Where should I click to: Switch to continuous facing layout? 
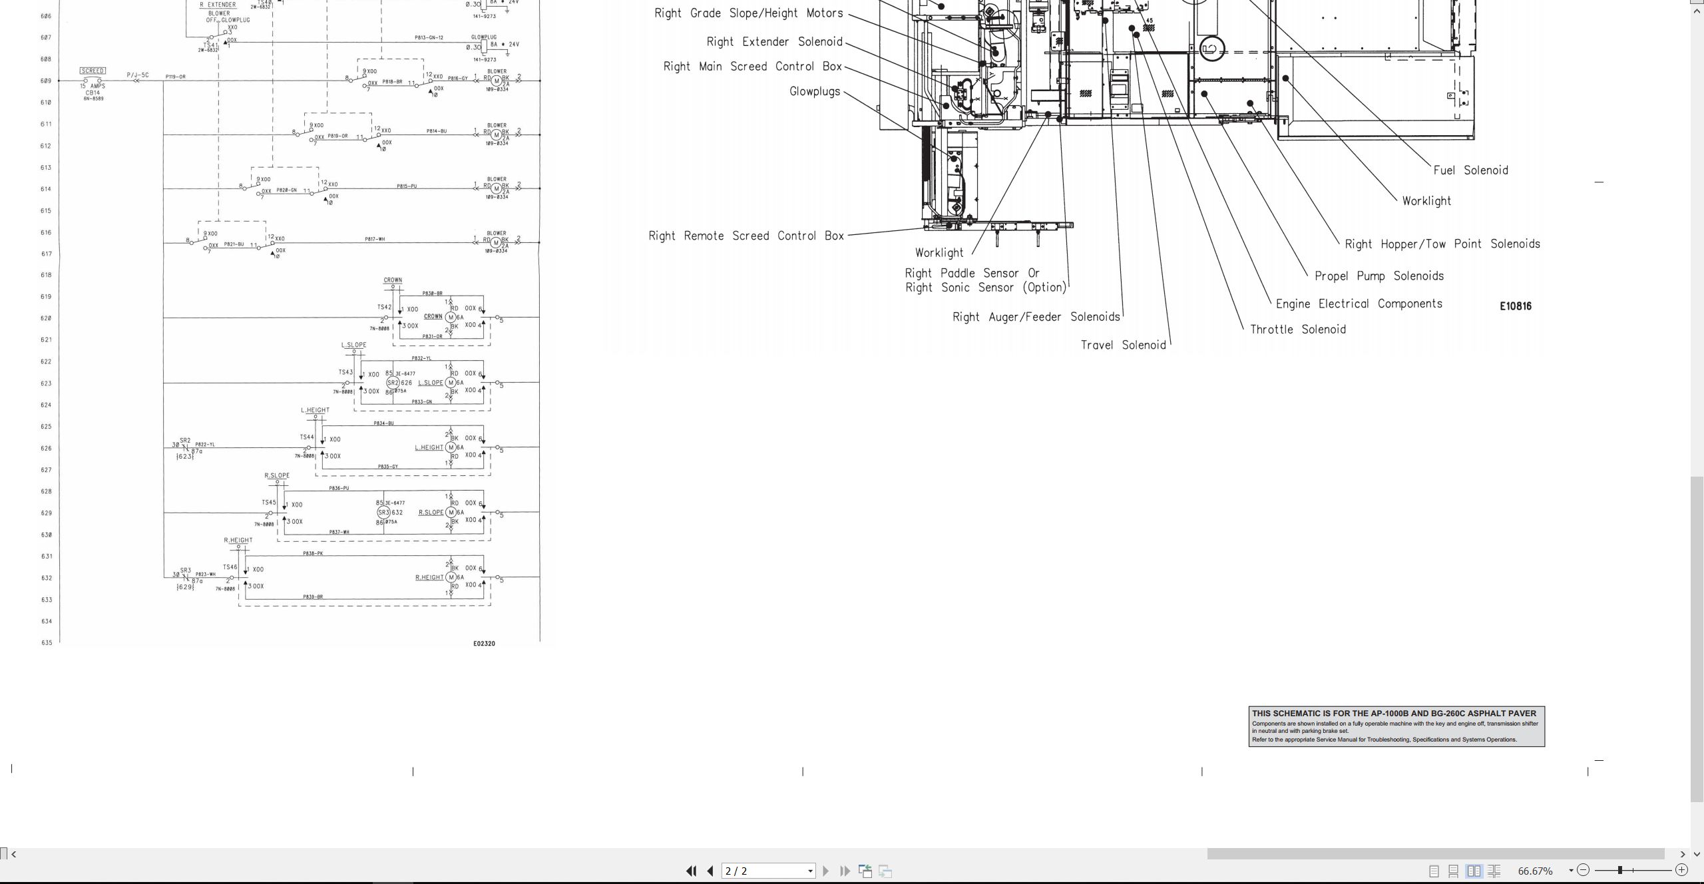(1494, 871)
